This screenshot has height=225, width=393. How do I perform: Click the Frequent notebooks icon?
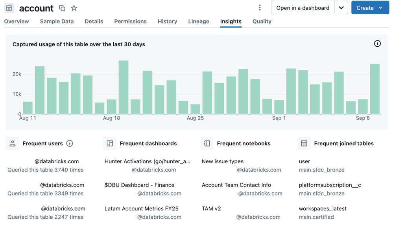(207, 144)
